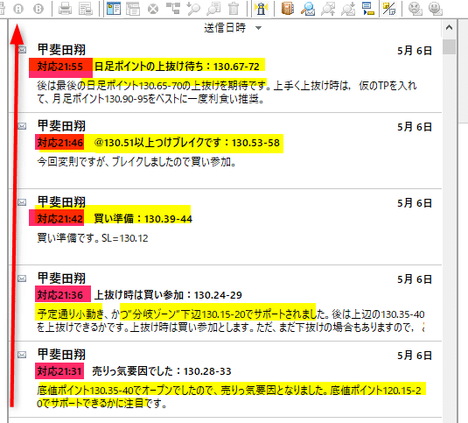468x423 pixels.
Task: Click preview text 今回変則ですが、ブレイクしましたので買い参加。
Action: tap(136, 162)
